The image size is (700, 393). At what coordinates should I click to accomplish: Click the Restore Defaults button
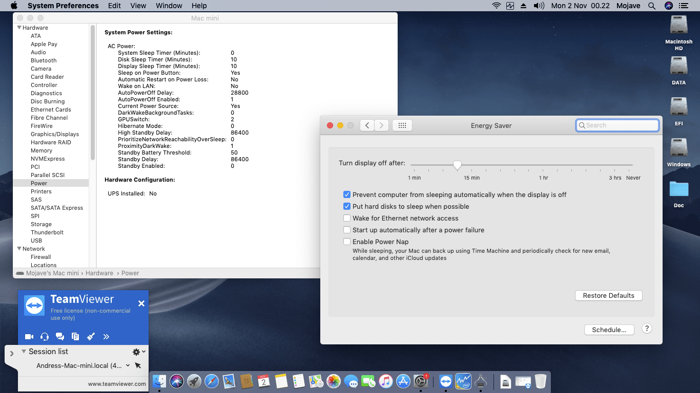pyautogui.click(x=608, y=296)
